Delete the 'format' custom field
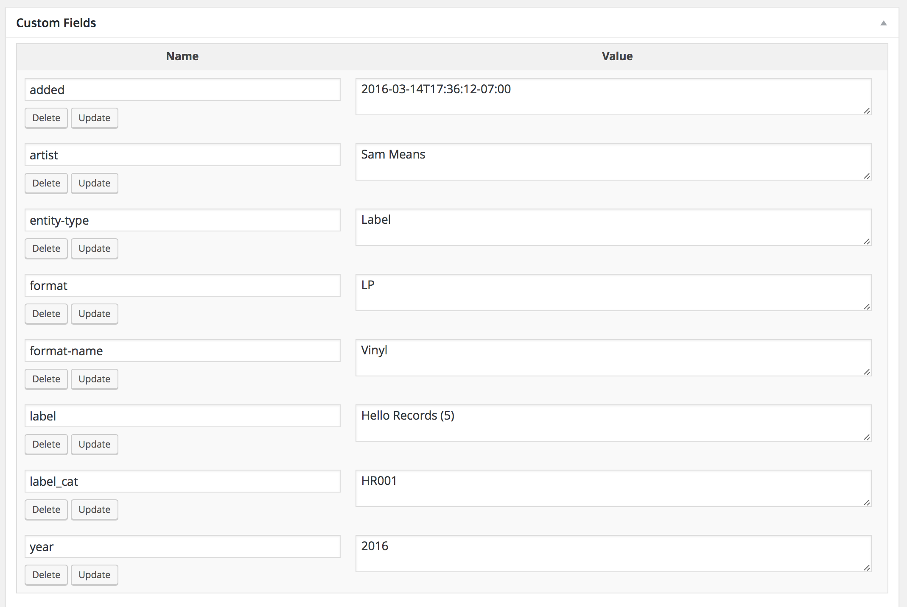 coord(46,314)
